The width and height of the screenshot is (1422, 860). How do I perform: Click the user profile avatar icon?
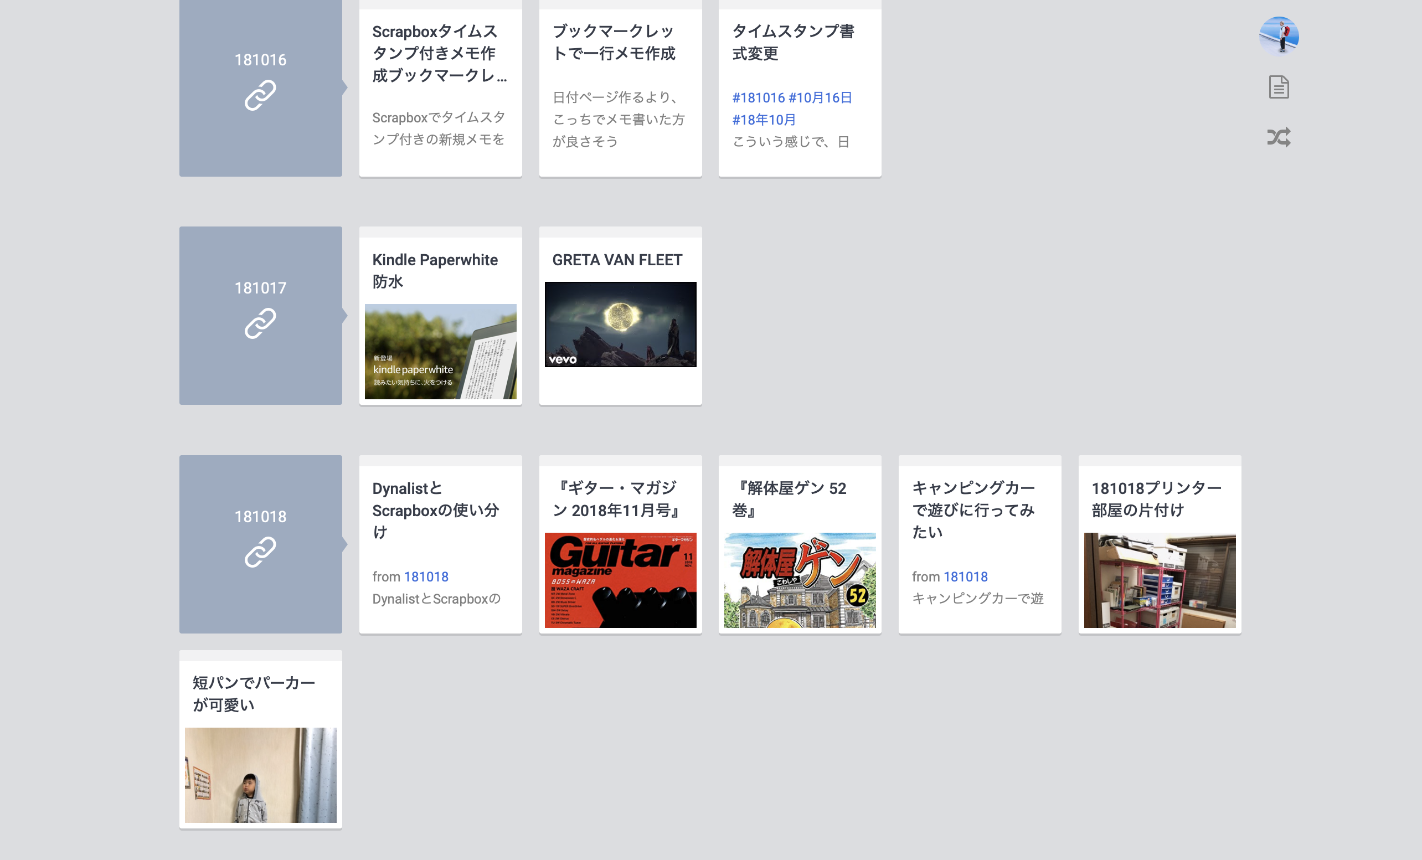[x=1278, y=36]
